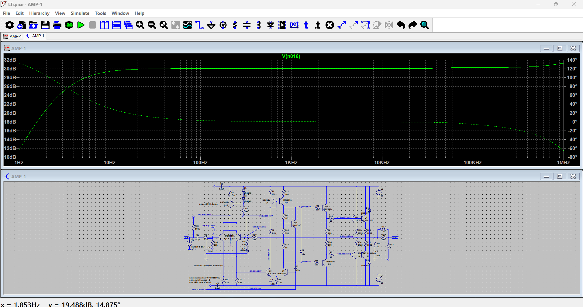Select the Wire drawing tool

click(x=199, y=25)
